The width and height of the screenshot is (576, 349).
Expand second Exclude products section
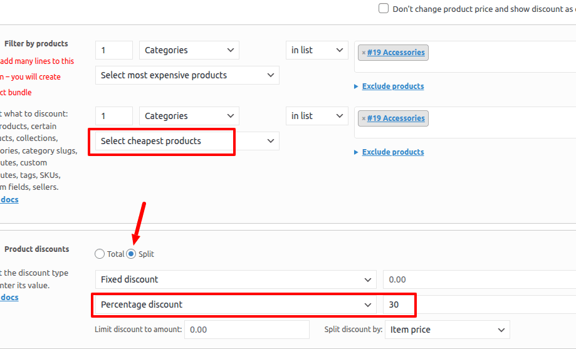click(392, 152)
